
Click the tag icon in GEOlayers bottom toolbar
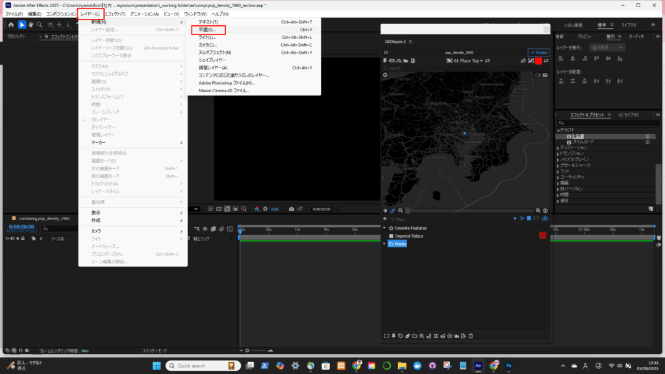pyautogui.click(x=401, y=336)
